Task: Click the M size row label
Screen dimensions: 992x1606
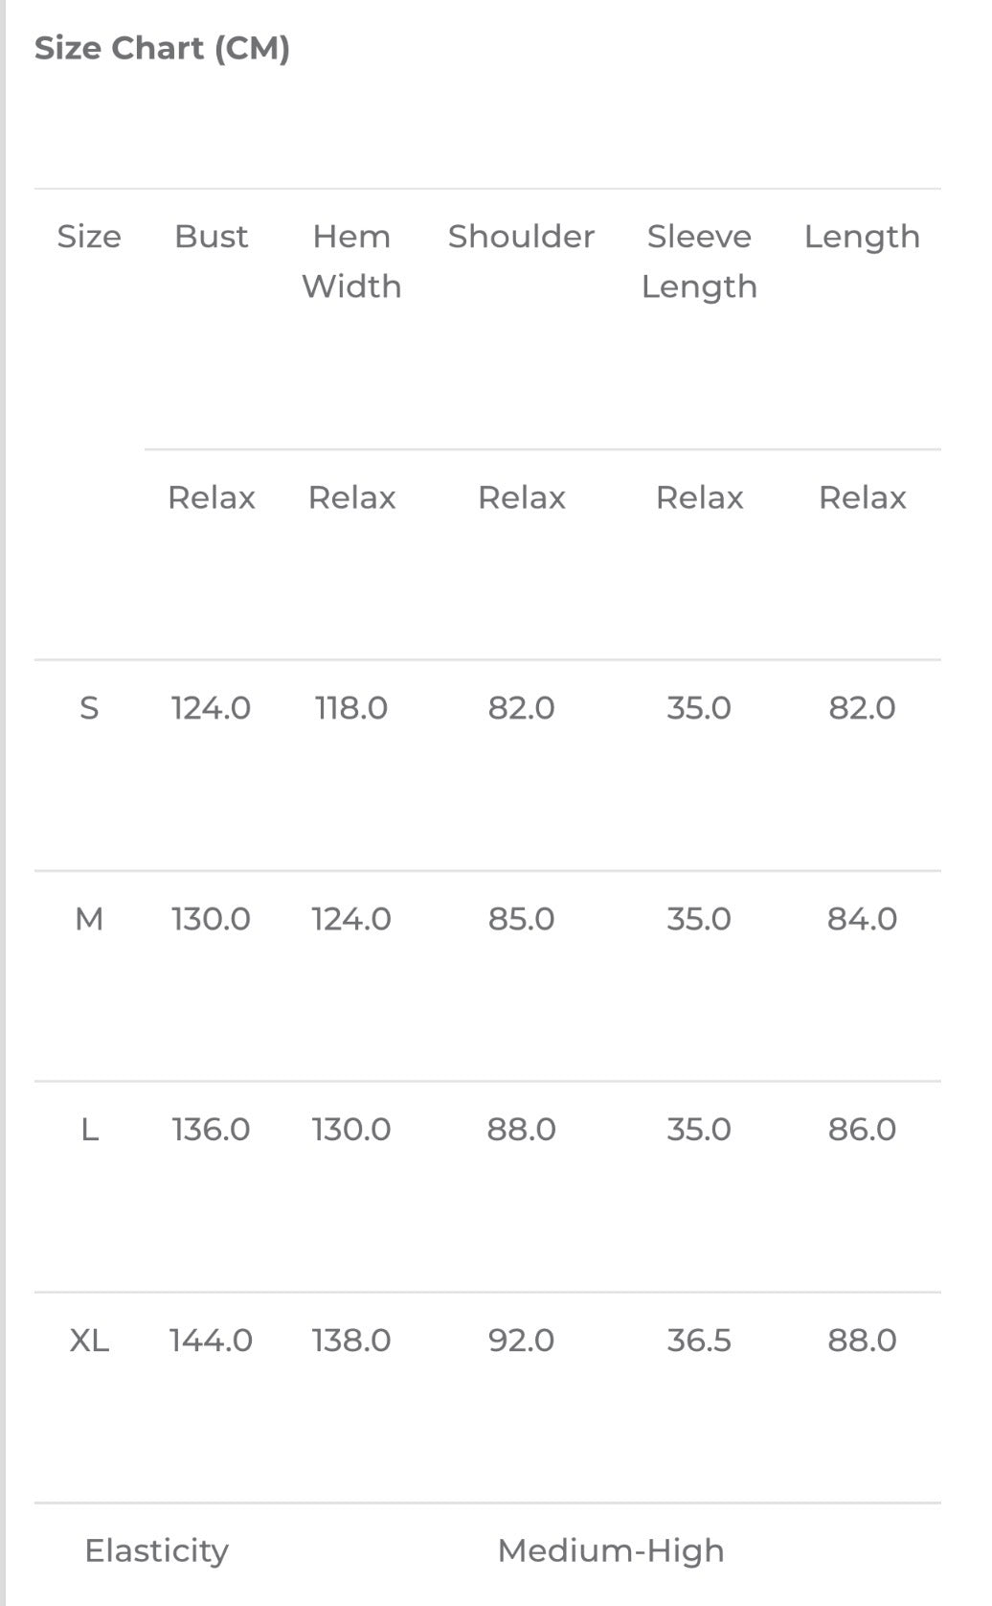Action: 89,919
